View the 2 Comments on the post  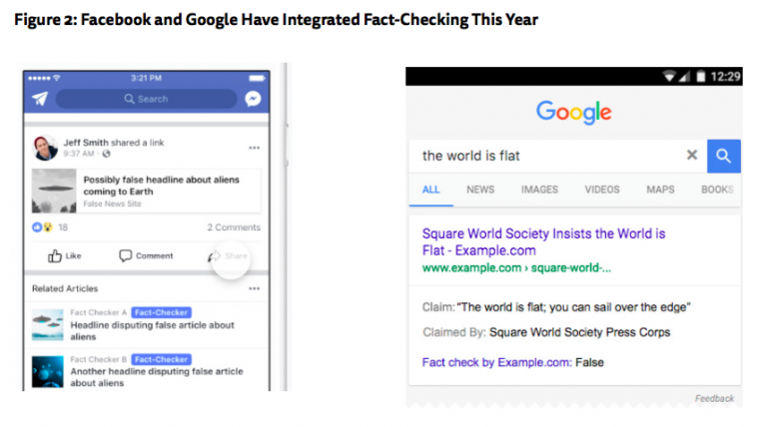tap(234, 227)
